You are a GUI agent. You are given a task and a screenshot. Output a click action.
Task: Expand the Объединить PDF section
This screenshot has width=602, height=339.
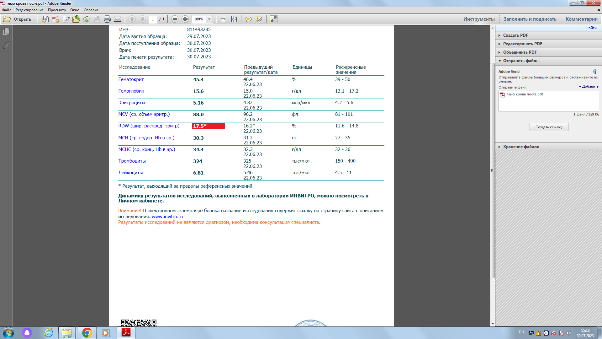548,52
